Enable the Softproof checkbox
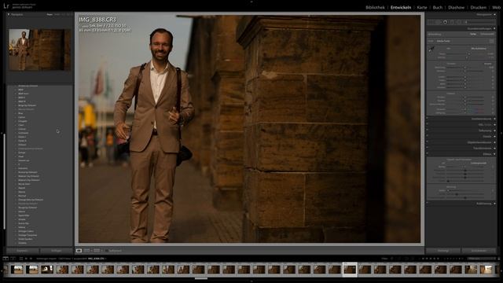This screenshot has height=283, width=503. click(106, 251)
